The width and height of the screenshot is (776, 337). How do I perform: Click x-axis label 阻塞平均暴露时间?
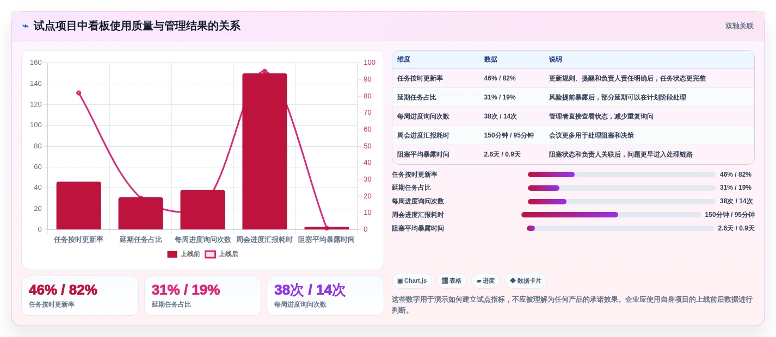click(327, 240)
